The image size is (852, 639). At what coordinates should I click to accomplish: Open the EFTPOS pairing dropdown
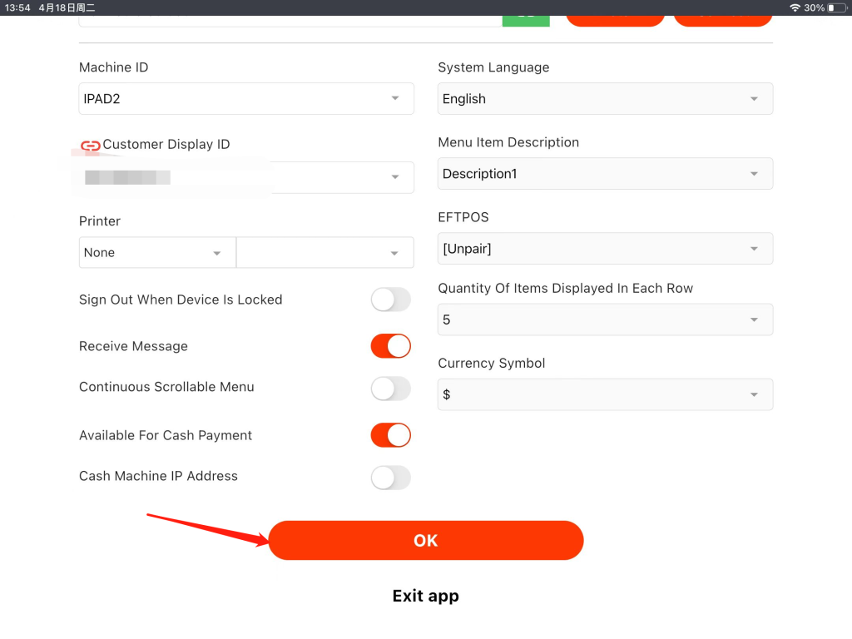[x=605, y=249]
